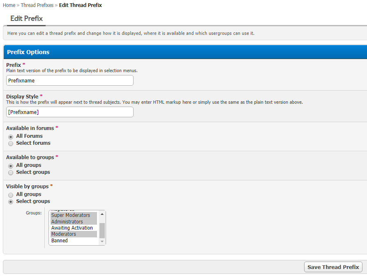Select All groups under Visible by groups
The width and height of the screenshot is (367, 278).
coord(11,194)
